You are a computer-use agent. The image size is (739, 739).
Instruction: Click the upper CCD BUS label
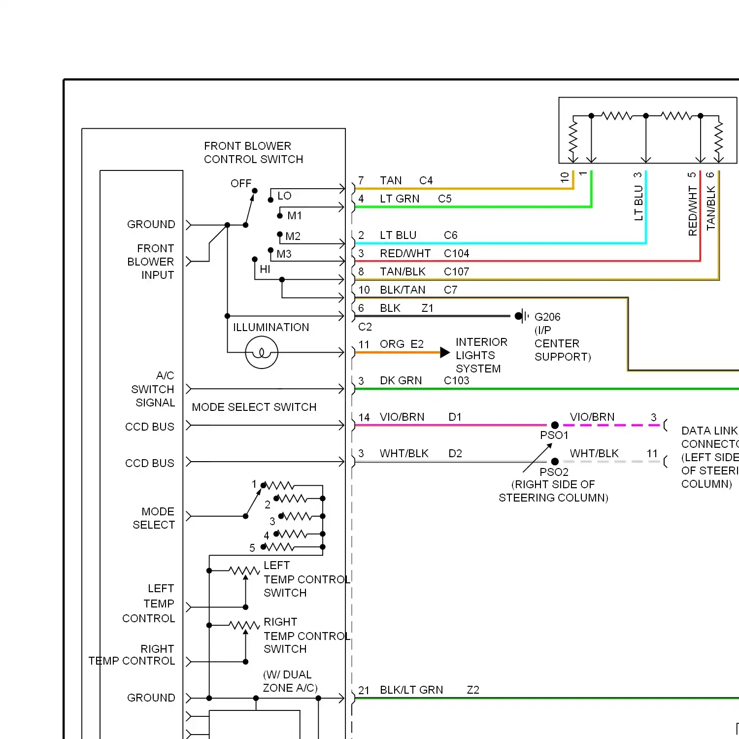(150, 427)
